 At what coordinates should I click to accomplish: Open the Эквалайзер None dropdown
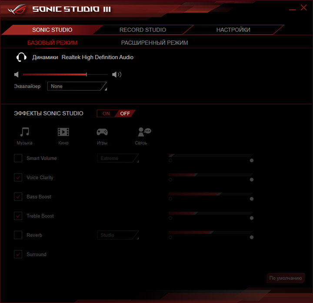pos(77,86)
